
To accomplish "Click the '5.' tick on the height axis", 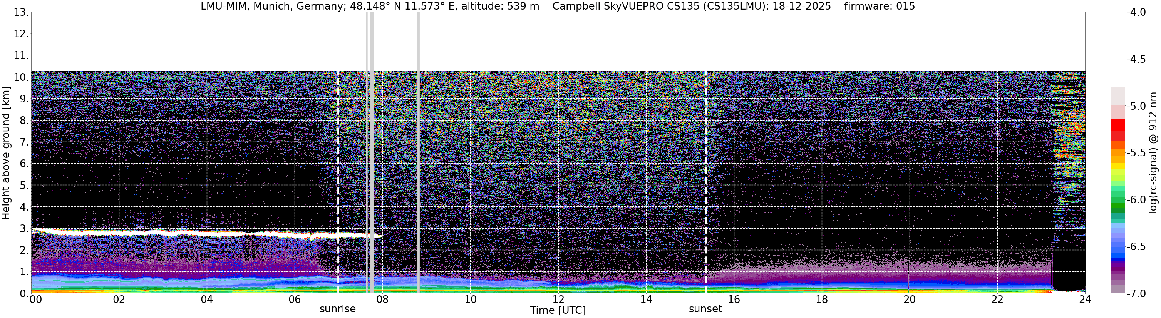I will tap(24, 186).
